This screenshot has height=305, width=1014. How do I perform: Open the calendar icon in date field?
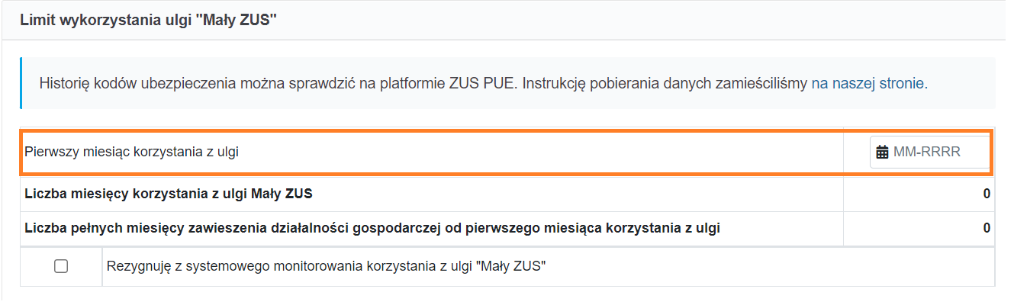884,152
